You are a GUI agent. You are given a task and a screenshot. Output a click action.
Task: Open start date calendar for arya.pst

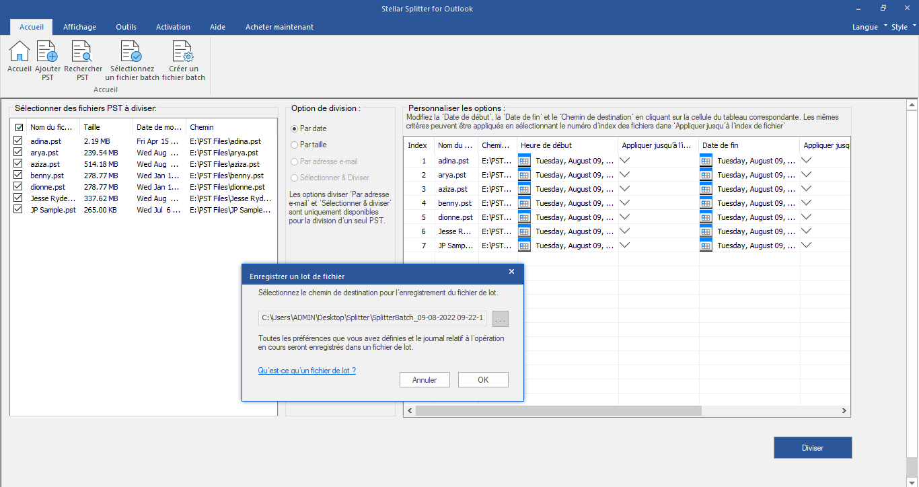tap(525, 175)
